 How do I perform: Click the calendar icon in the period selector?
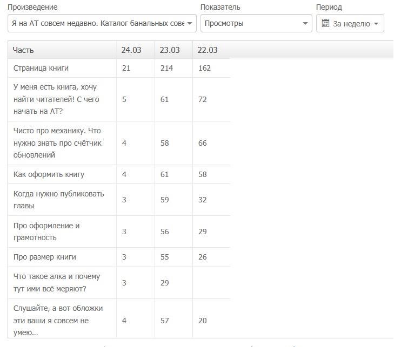tap(325, 24)
